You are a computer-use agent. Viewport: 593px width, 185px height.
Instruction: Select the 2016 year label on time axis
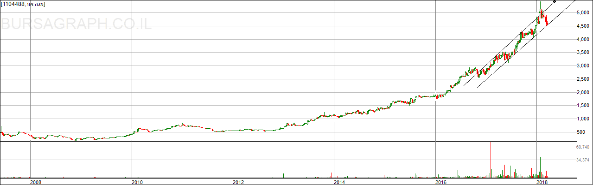441,182
